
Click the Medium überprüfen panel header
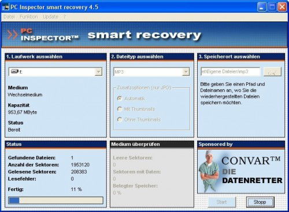[152, 144]
